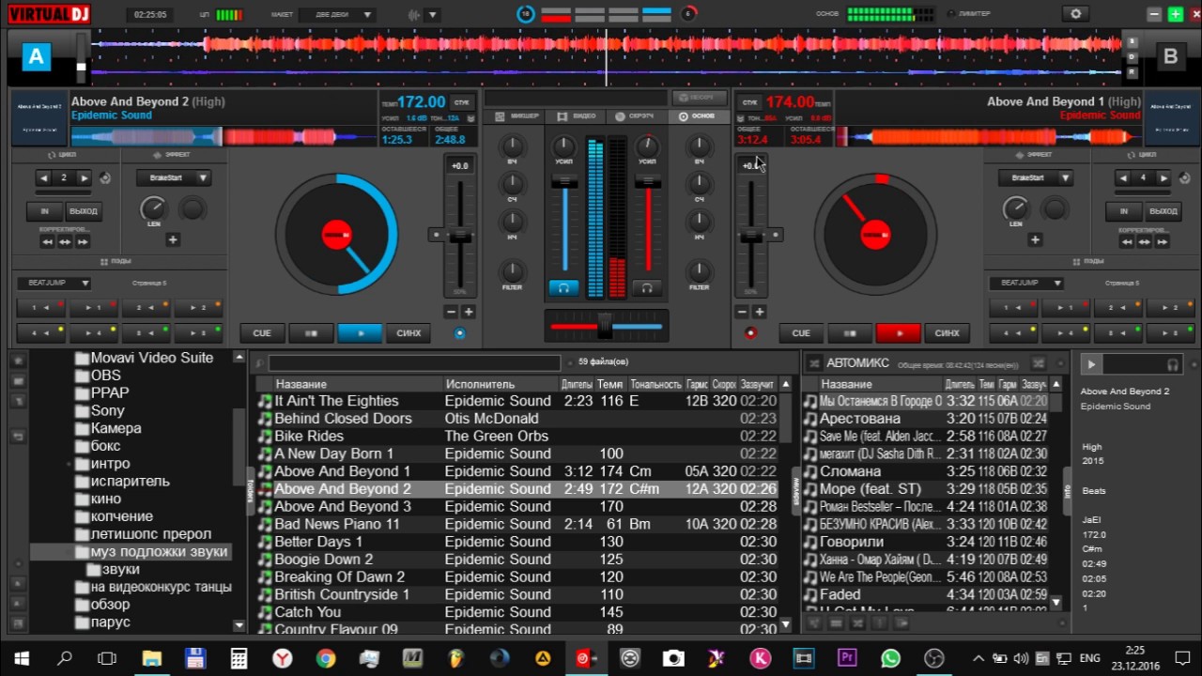
Task: Toggle deck A master tempo blue circle
Action: [x=459, y=333]
